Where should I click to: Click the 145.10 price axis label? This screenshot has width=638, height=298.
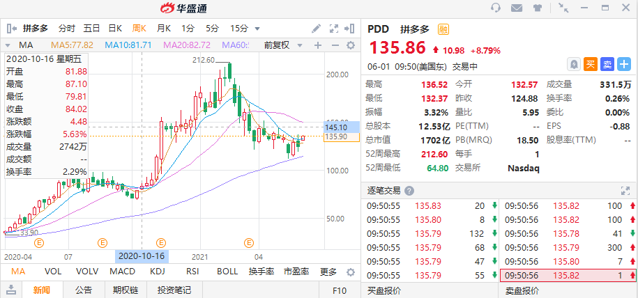point(342,127)
